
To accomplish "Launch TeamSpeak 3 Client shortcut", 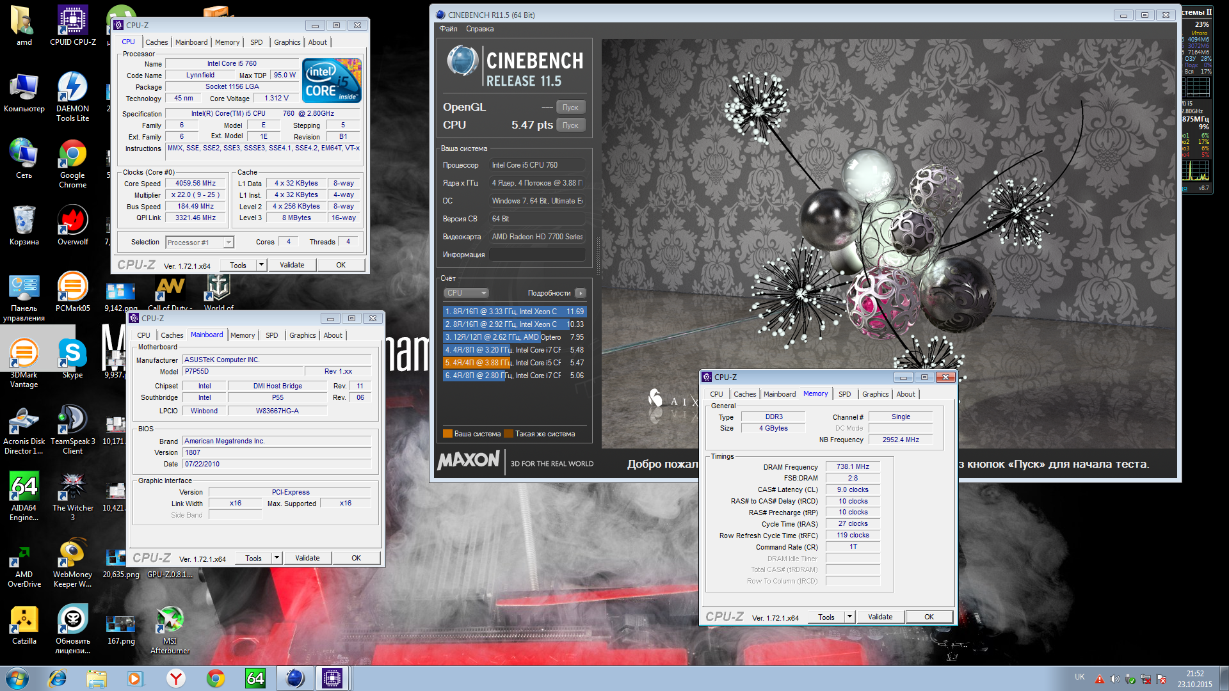I will coord(73,430).
